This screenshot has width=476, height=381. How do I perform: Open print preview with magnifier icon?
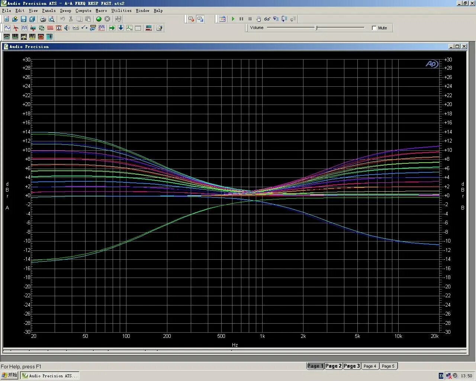(51, 19)
